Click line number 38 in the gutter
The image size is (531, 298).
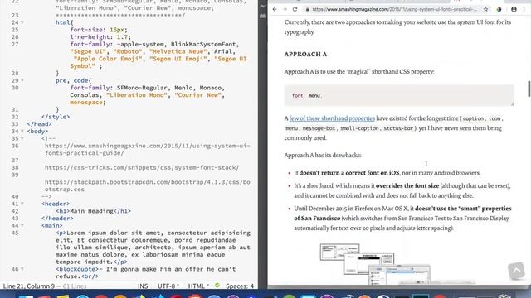(x=15, y=167)
